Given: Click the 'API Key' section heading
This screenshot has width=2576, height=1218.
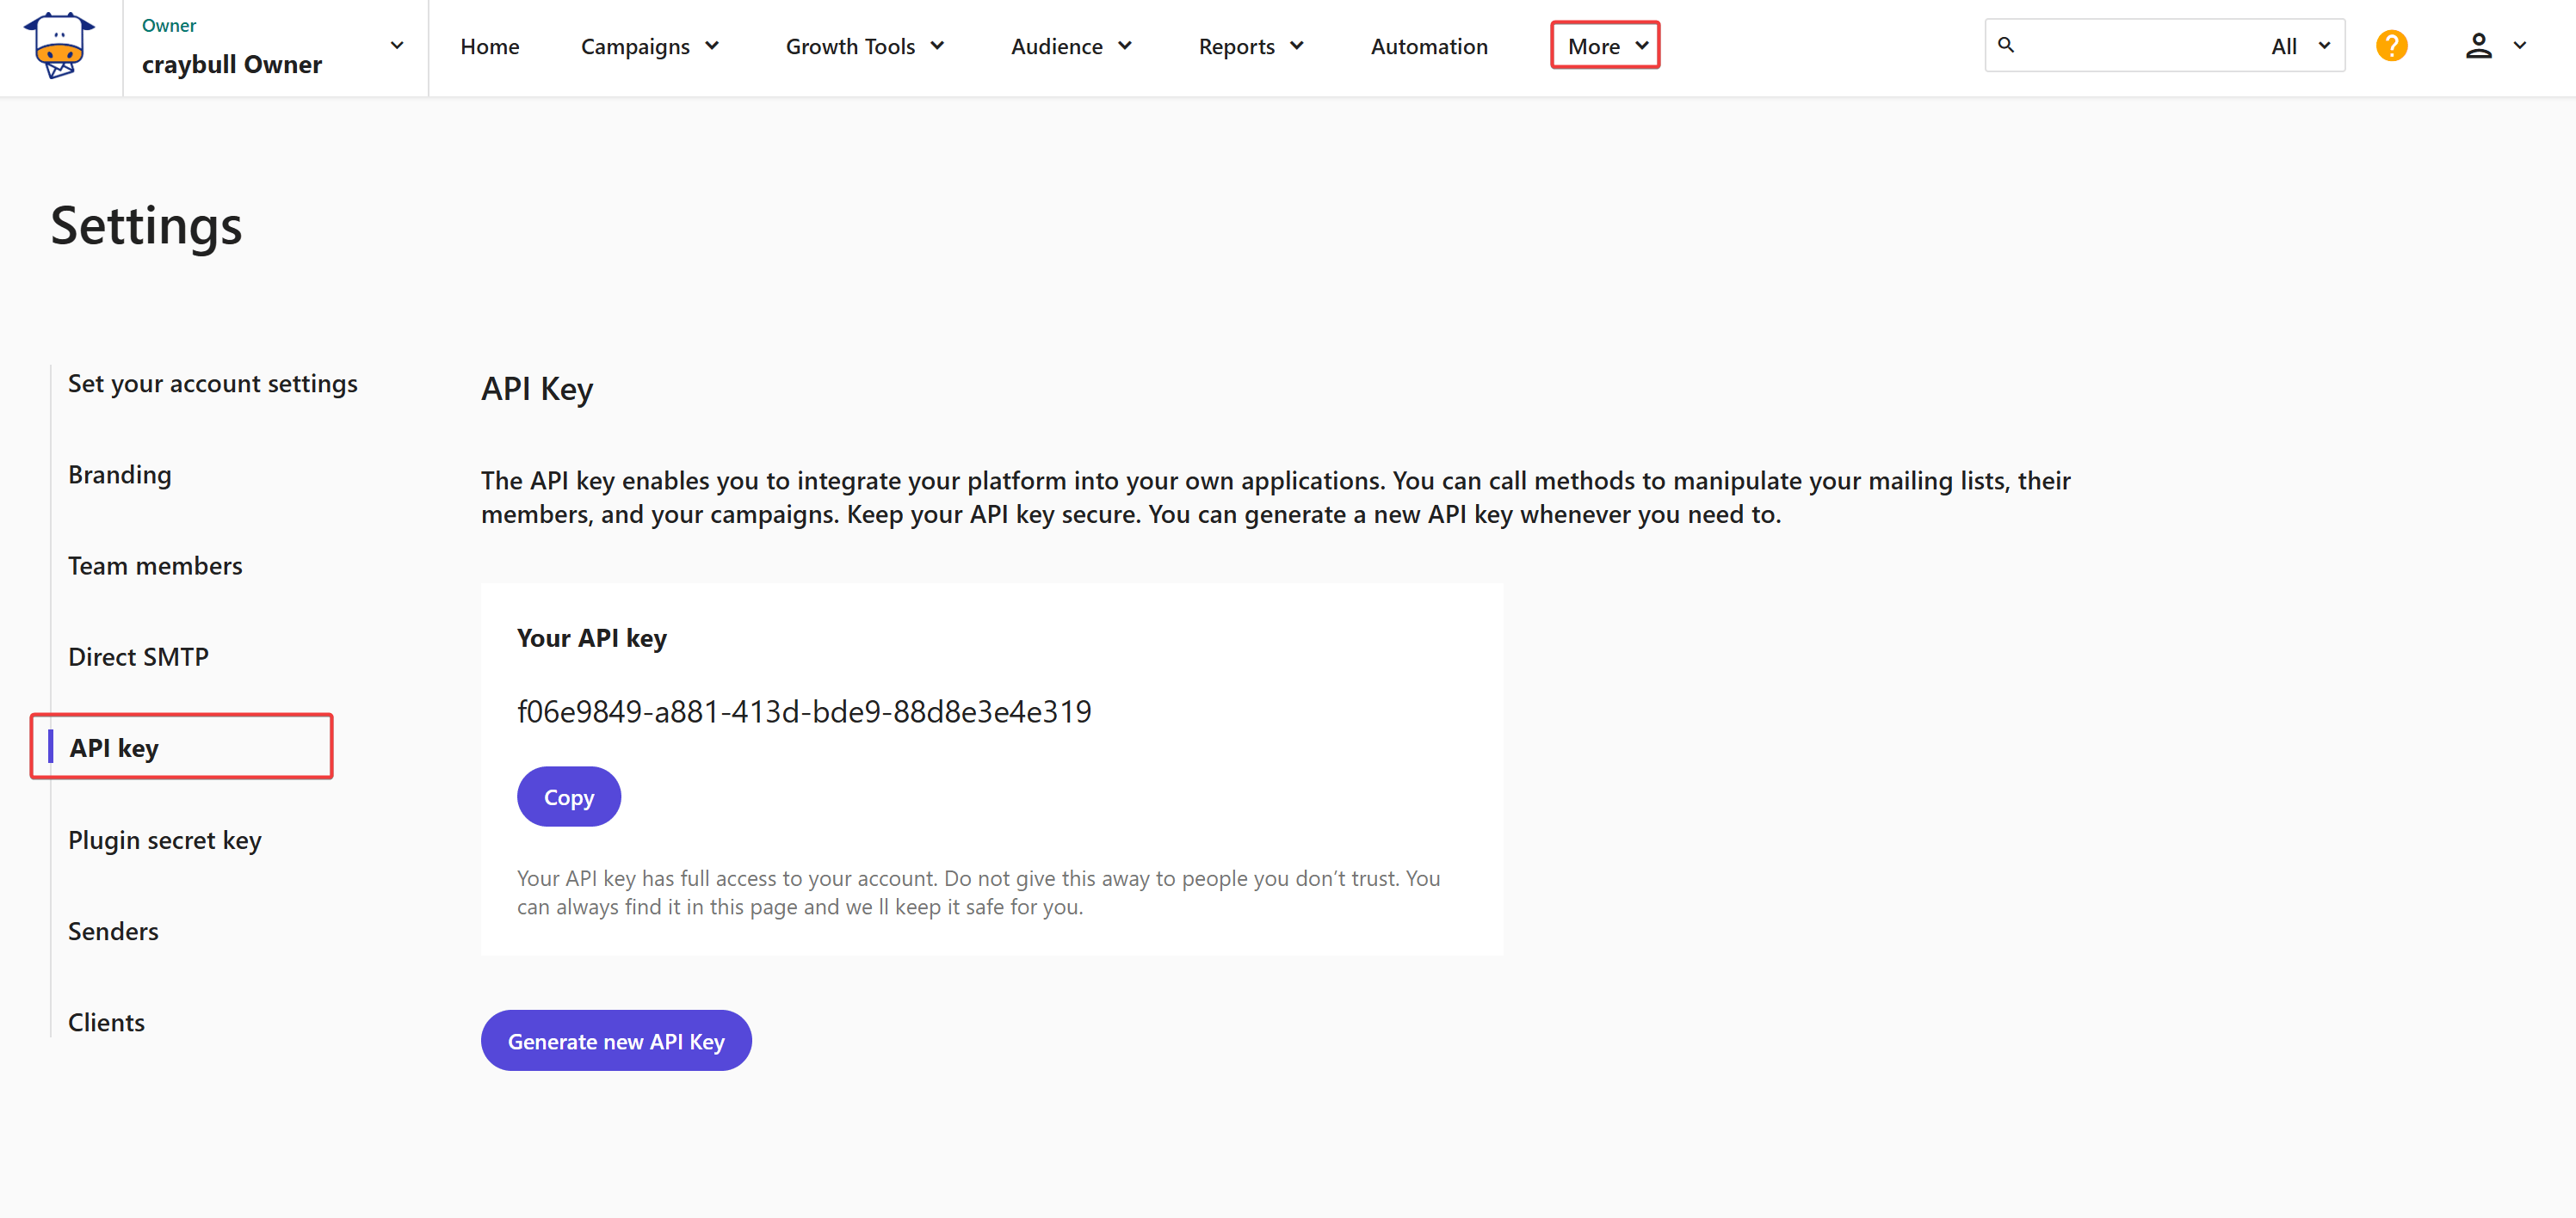Looking at the screenshot, I should [x=537, y=389].
